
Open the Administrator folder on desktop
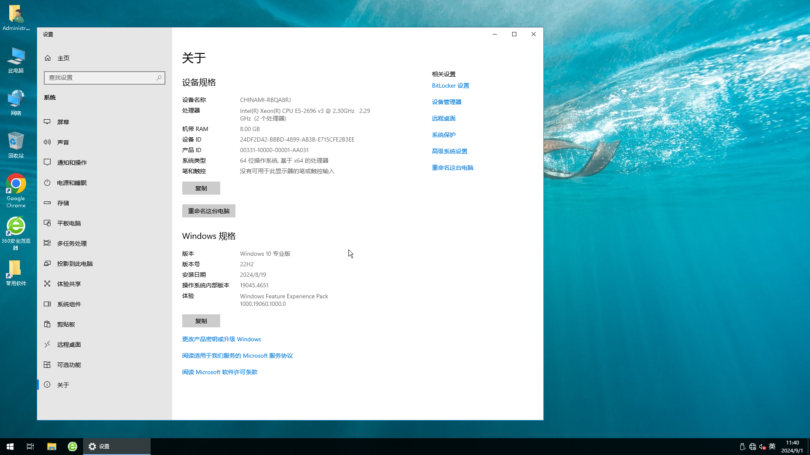16,18
